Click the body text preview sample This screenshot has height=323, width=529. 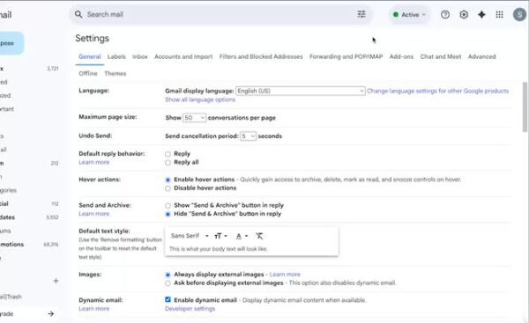pos(219,249)
